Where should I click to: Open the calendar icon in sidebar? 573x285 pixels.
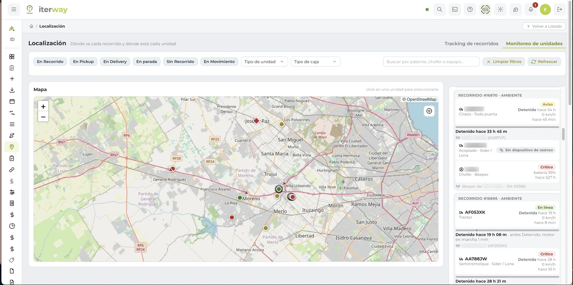click(12, 101)
